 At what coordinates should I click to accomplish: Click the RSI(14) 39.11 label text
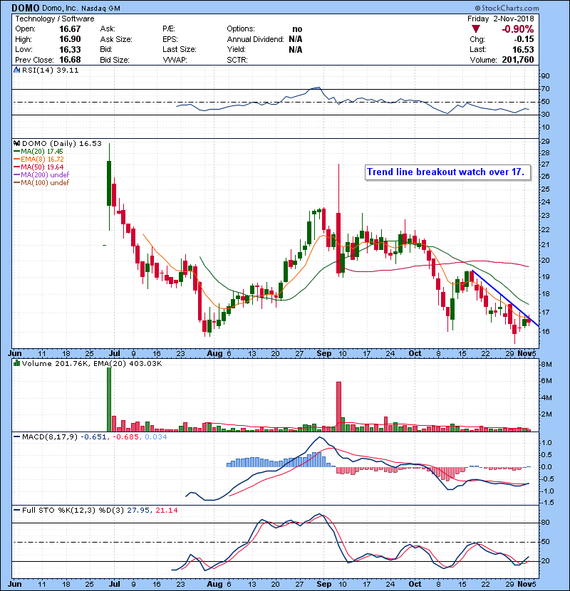(x=50, y=70)
